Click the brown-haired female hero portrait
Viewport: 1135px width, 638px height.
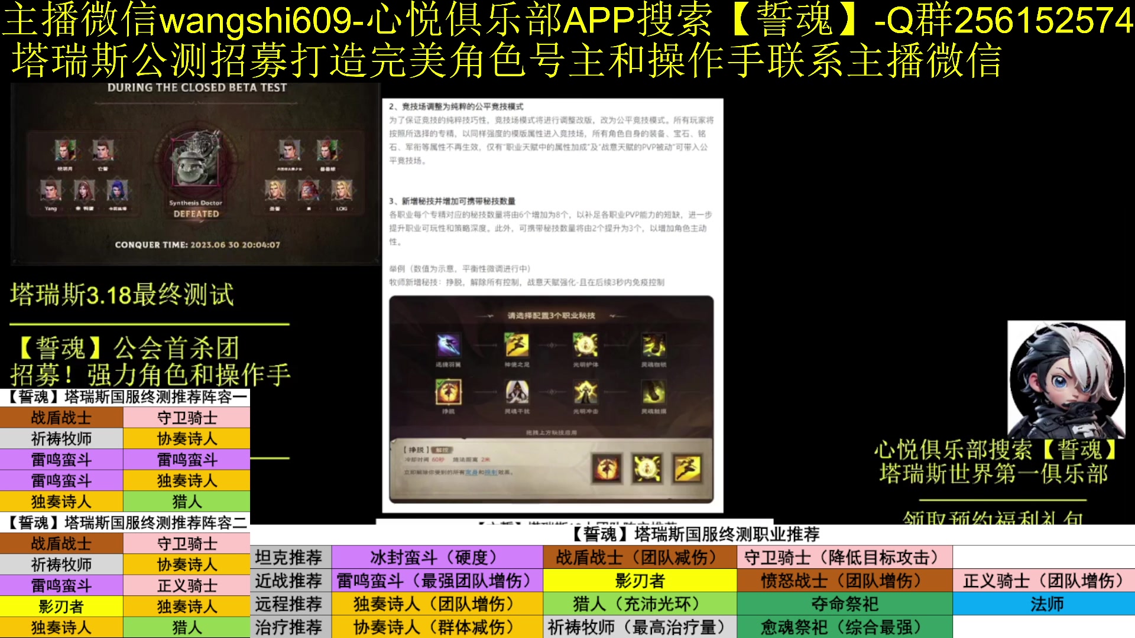pos(84,191)
